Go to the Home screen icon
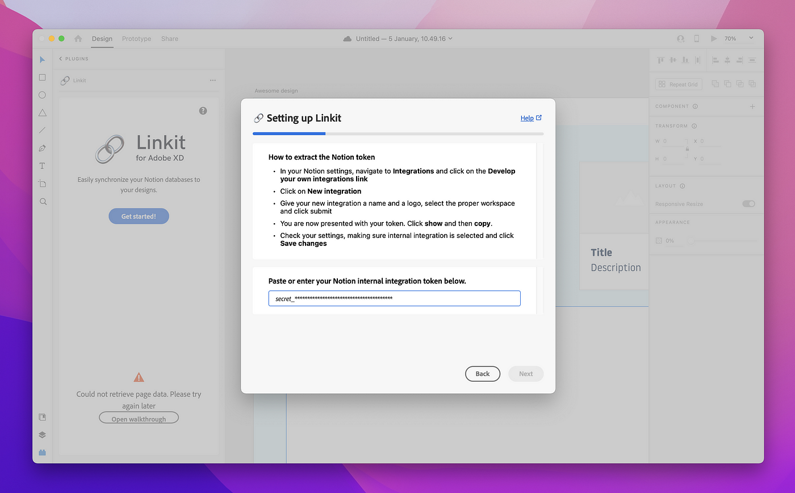Viewport: 795px width, 493px height. [78, 39]
